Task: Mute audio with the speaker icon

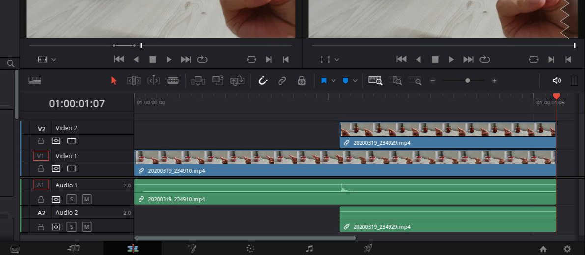Action: point(557,81)
